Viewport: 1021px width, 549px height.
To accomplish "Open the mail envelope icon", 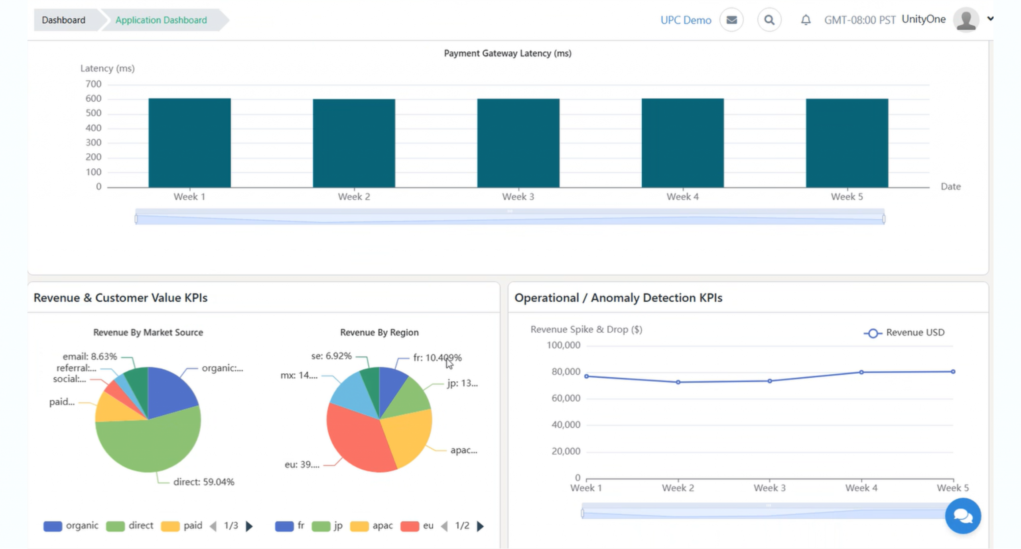I will 731,20.
